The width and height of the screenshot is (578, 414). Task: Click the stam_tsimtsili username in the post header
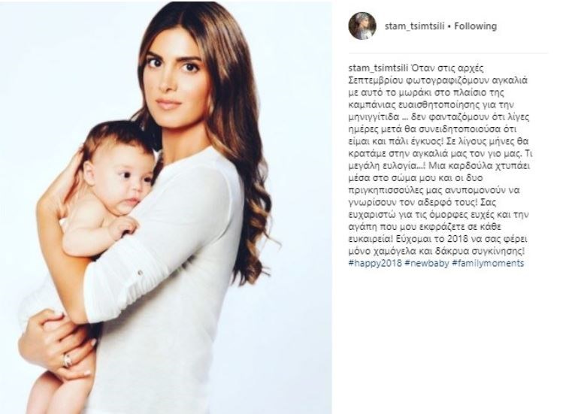(x=415, y=26)
